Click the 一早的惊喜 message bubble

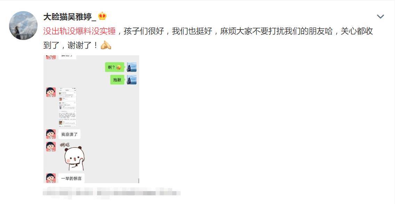tap(72, 178)
